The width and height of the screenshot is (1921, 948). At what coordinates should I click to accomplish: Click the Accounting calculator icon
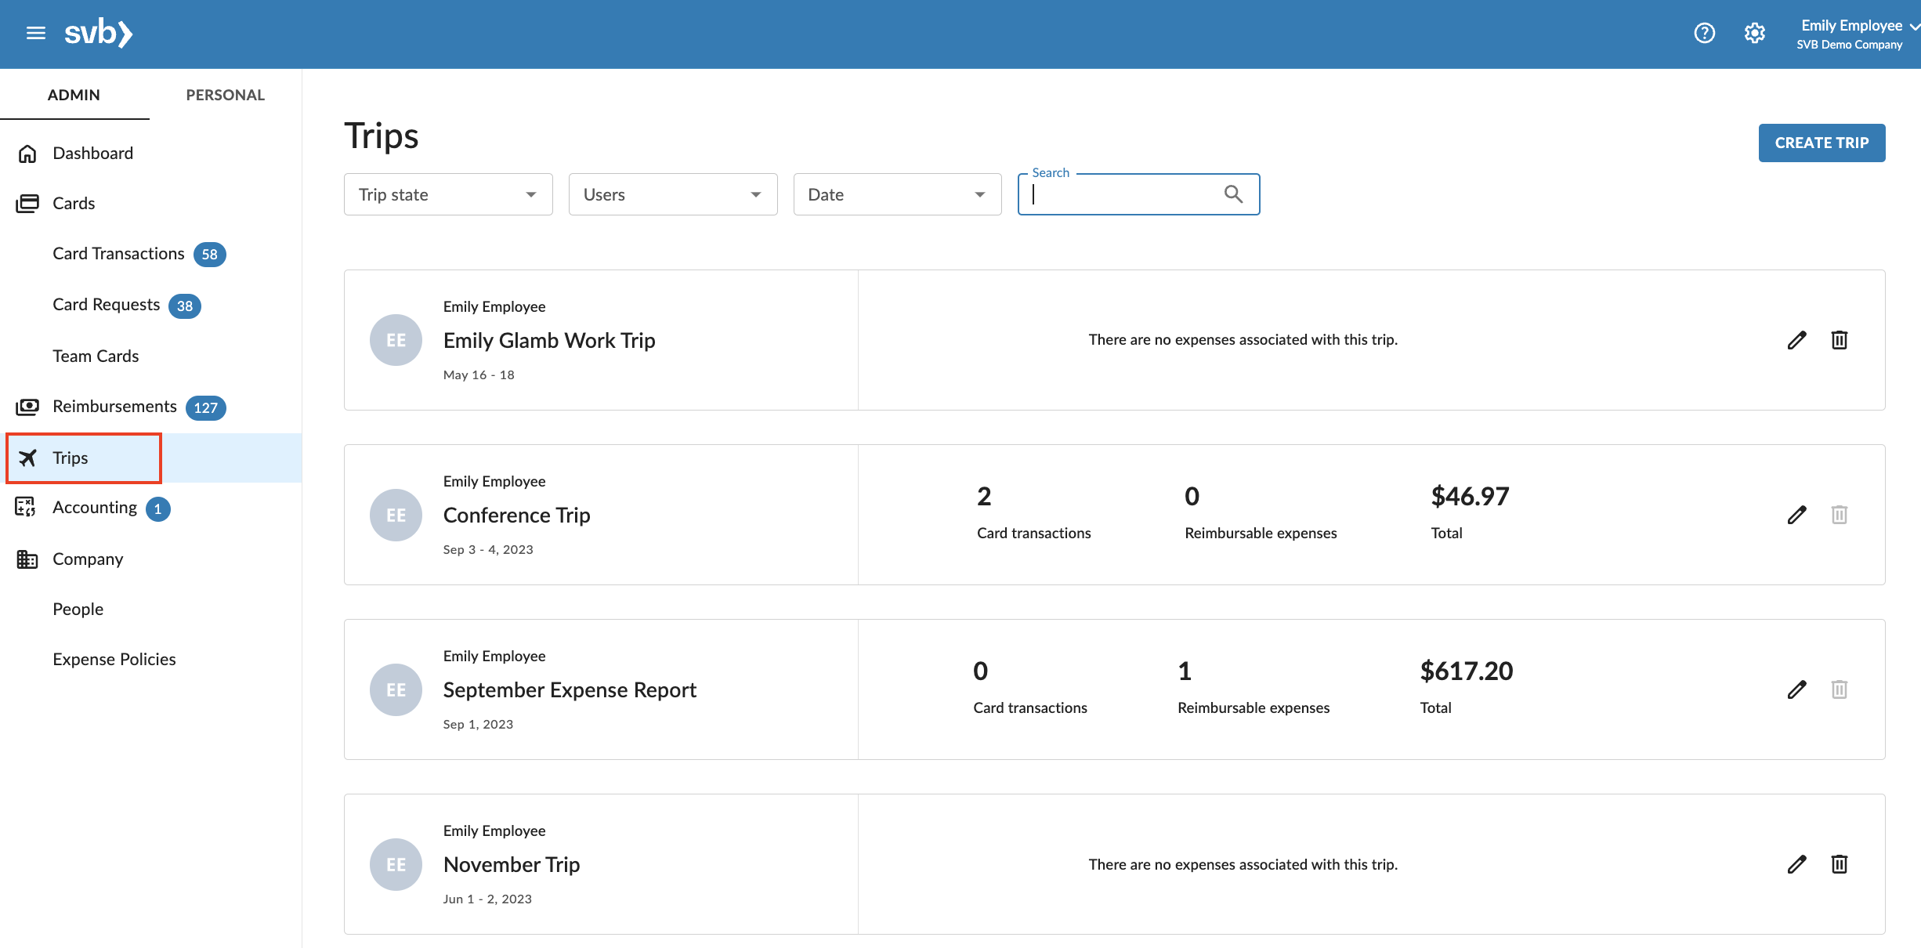26,507
